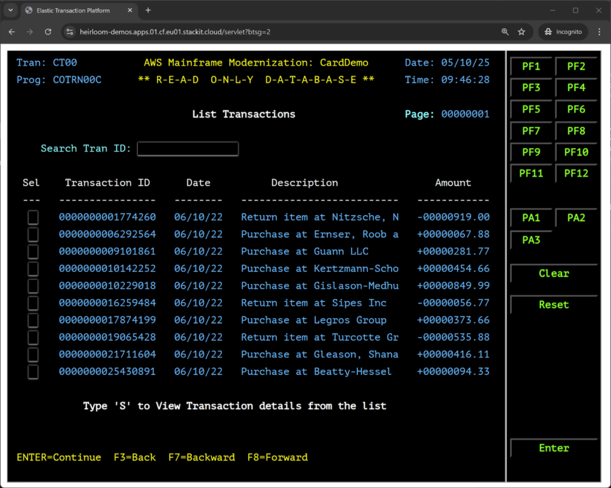Go forward using the browser arrow

(x=30, y=32)
